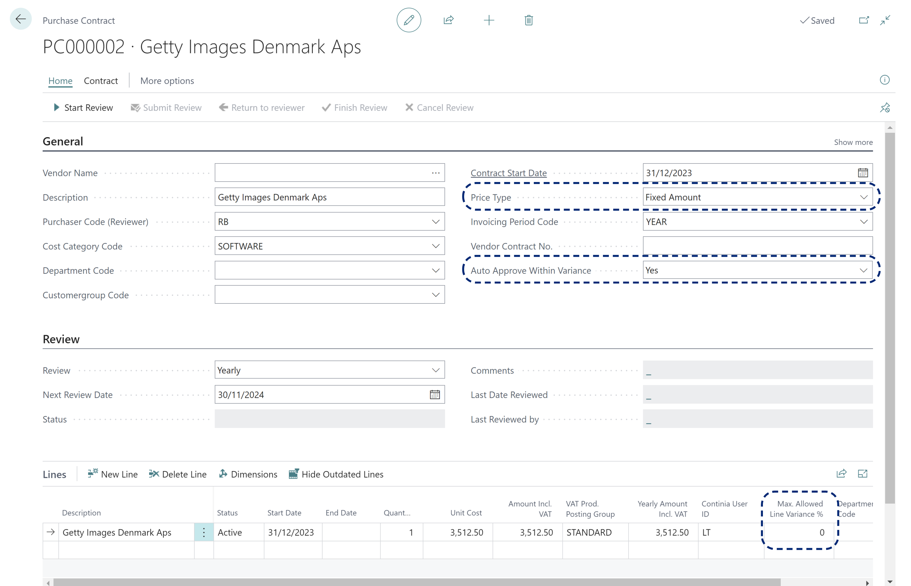911x586 pixels.
Task: Collapse the Review section heading
Action: tap(61, 339)
